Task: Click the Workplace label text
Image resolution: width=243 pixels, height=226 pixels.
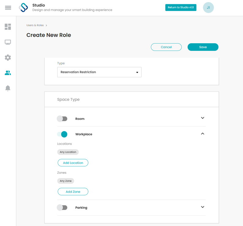Action: pyautogui.click(x=84, y=134)
